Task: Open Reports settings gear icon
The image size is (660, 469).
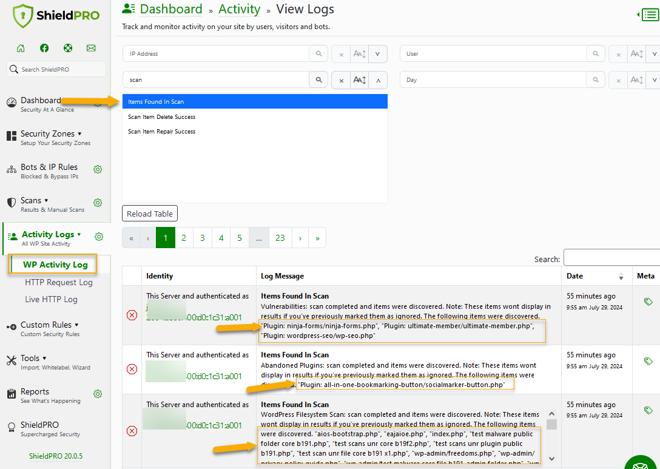Action: point(98,394)
